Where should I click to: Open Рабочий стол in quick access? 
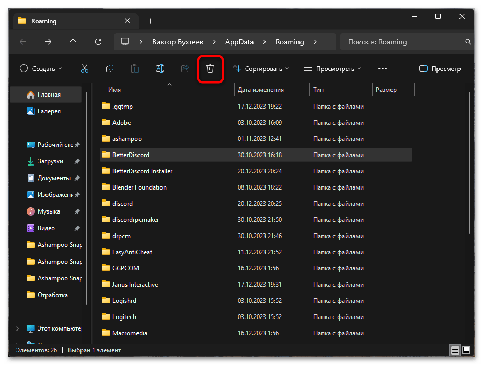[50, 145]
